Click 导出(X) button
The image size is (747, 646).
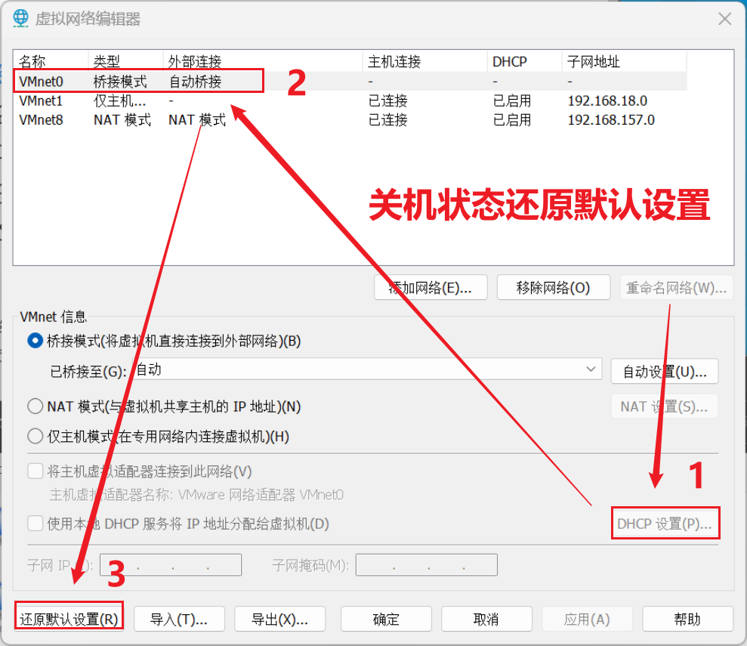pos(280,619)
